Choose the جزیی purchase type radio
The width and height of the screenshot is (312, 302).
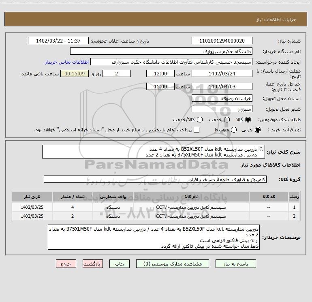coord(258,130)
